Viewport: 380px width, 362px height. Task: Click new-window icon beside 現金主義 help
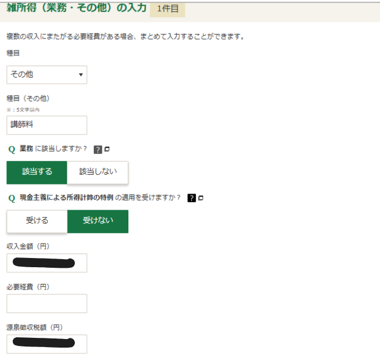201,198
